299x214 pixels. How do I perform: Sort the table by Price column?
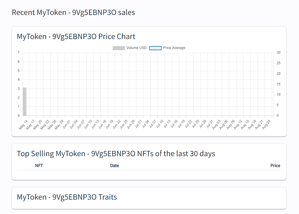275,166
